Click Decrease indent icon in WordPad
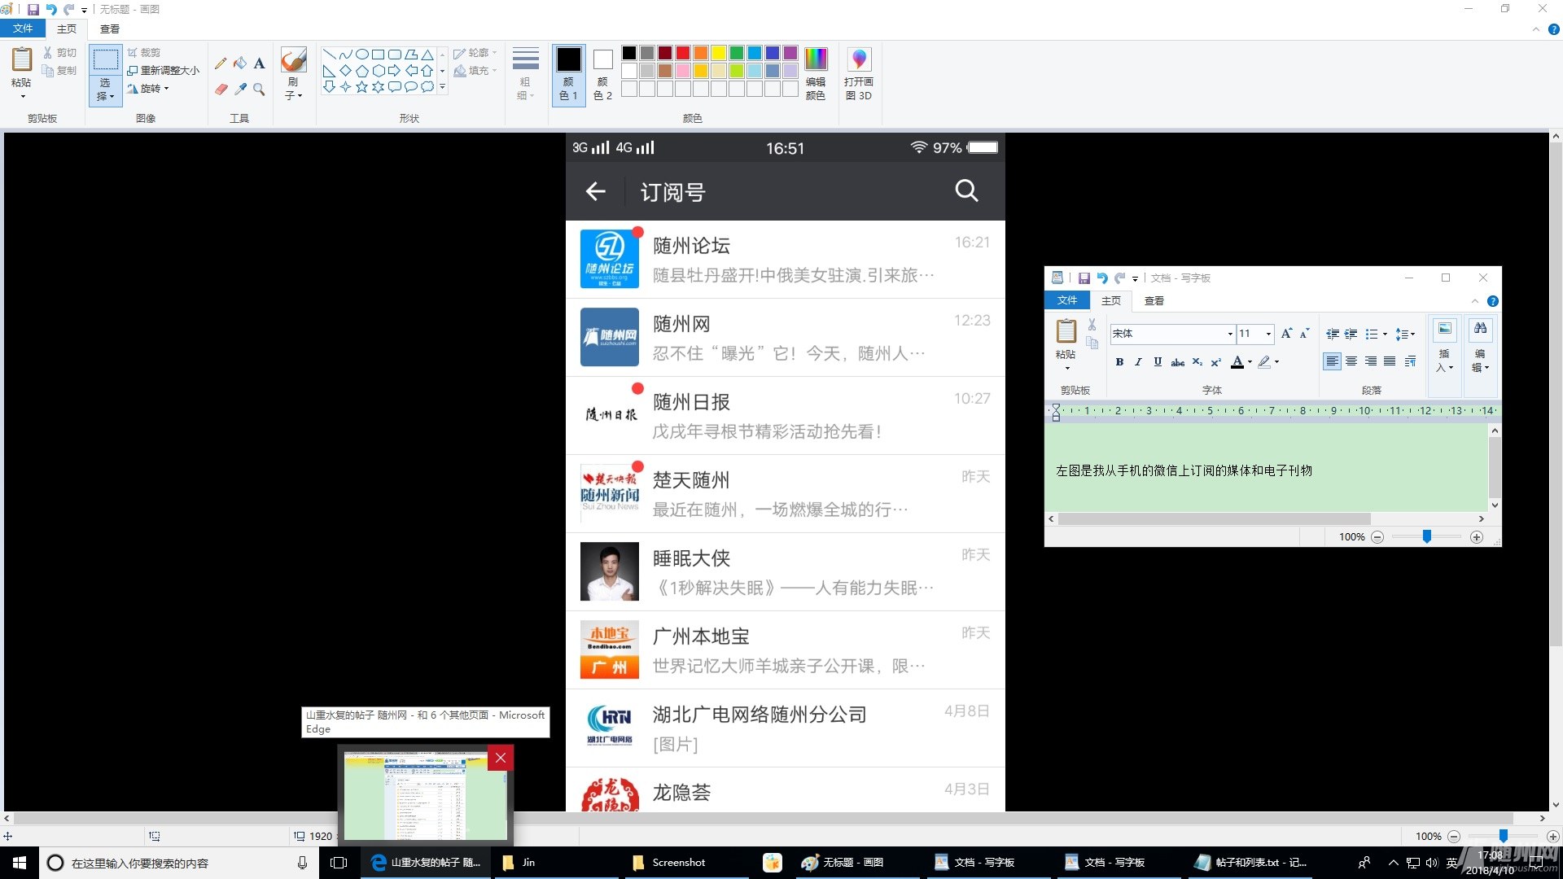Viewport: 1563px width, 879px height. click(1333, 334)
